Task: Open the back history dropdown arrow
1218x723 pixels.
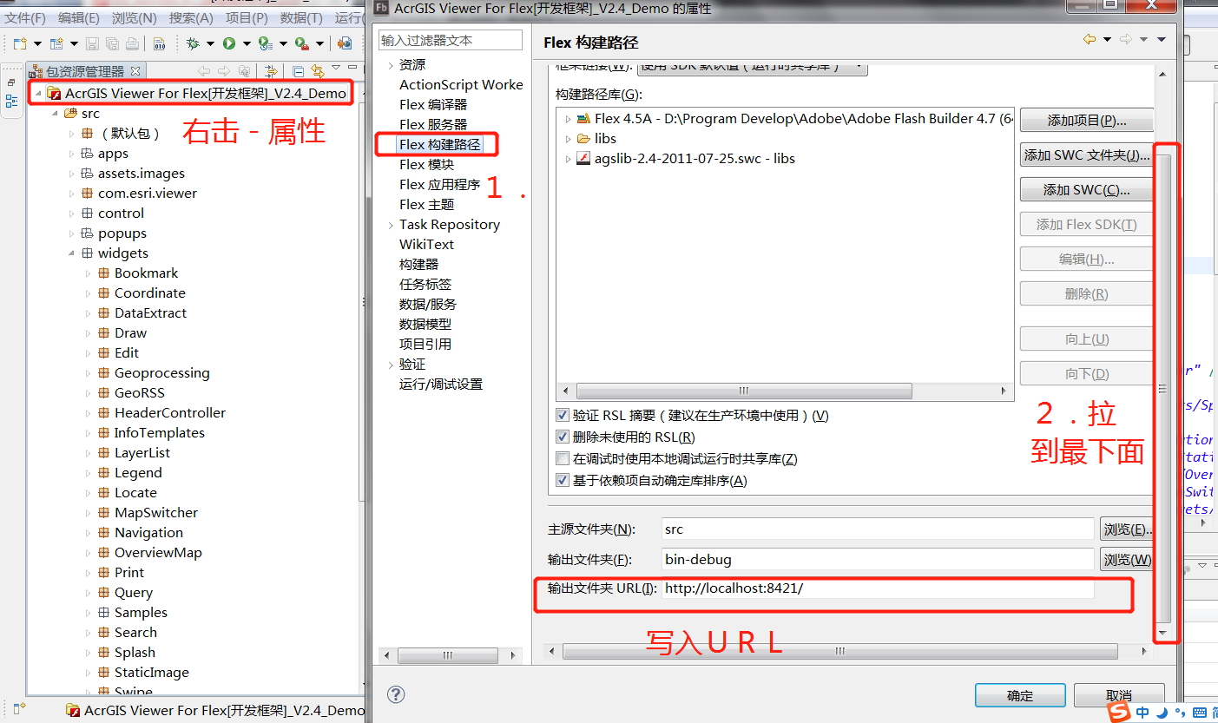Action: tap(1107, 40)
